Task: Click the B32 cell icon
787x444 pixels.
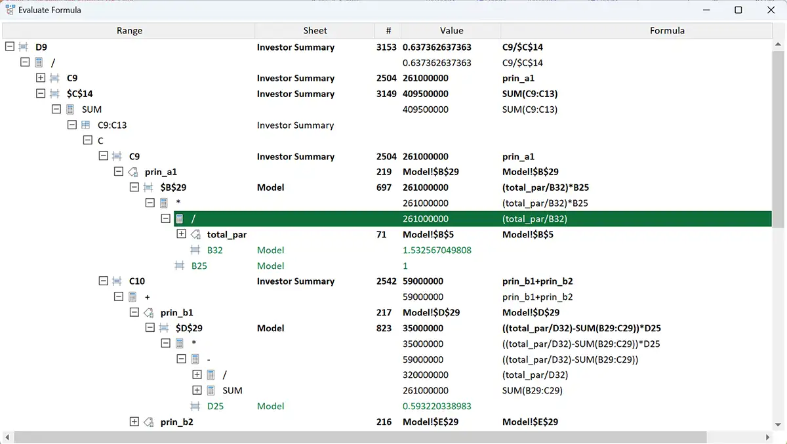Action: (x=195, y=250)
